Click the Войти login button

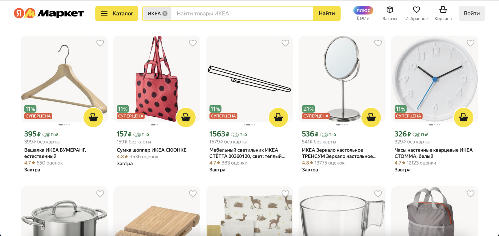[x=472, y=13]
